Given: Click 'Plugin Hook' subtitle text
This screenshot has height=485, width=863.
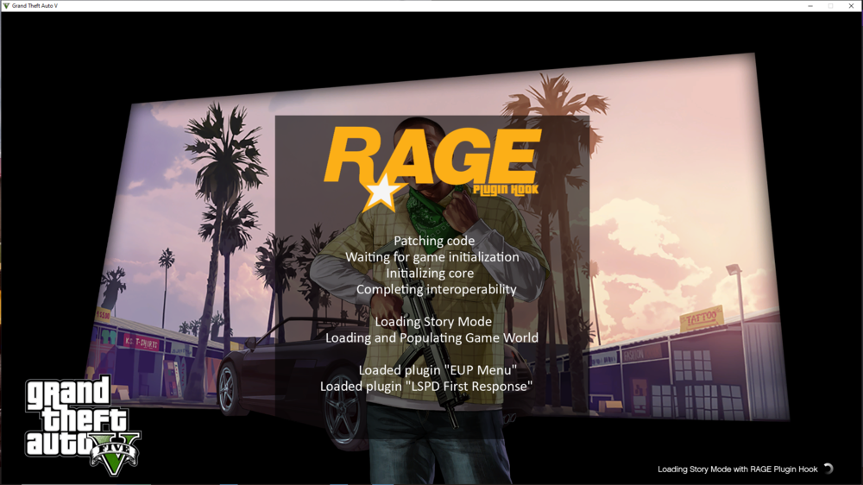Looking at the screenshot, I should 506,190.
